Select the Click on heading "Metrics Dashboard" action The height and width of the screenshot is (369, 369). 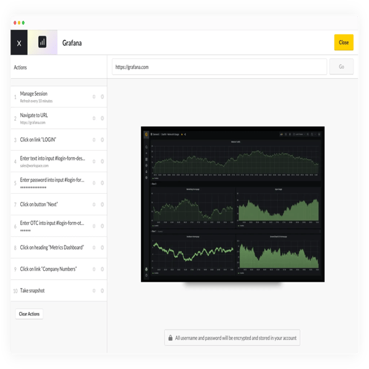tap(59, 248)
